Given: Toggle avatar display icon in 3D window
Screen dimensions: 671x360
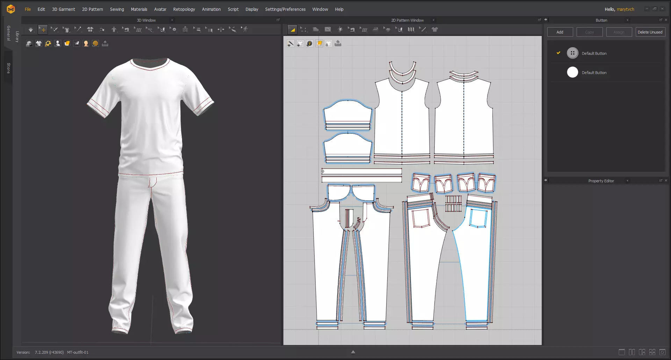Looking at the screenshot, I should 58,43.
